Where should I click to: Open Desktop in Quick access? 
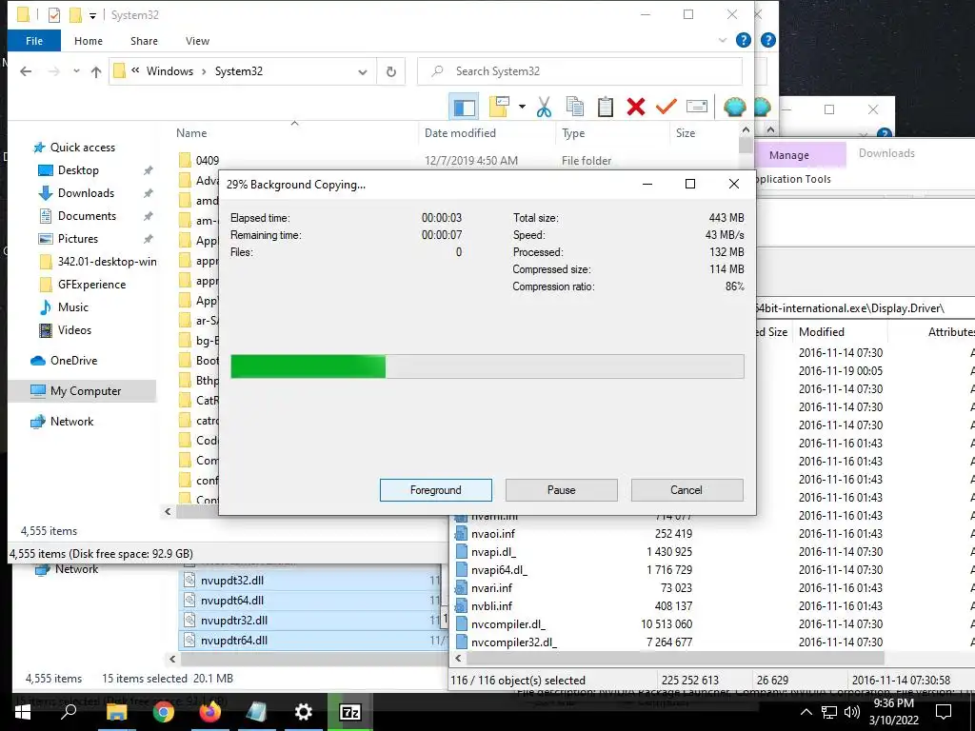coord(78,170)
